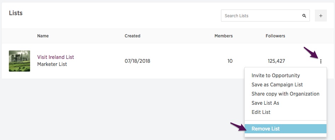Click the members count of 10
This screenshot has height=140, width=335.
(x=230, y=61)
